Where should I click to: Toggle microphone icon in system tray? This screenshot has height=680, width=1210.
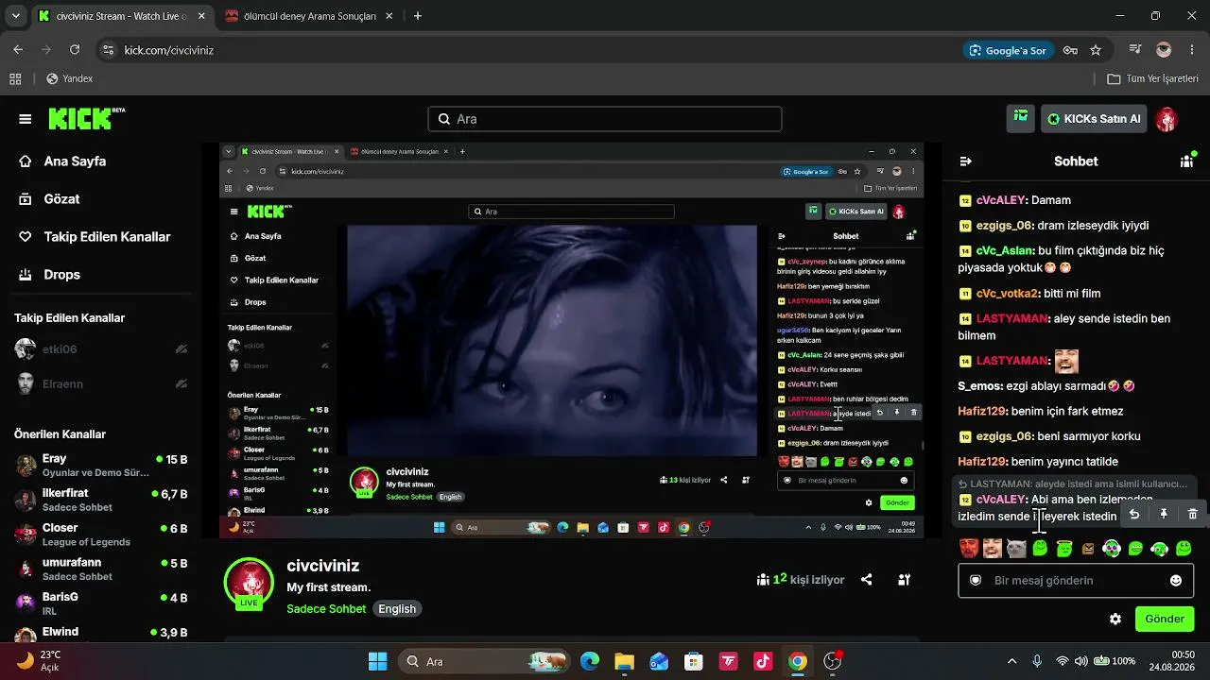pyautogui.click(x=1037, y=661)
